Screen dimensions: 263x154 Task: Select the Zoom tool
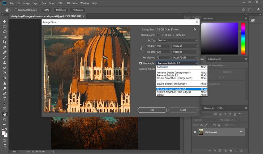point(5,119)
